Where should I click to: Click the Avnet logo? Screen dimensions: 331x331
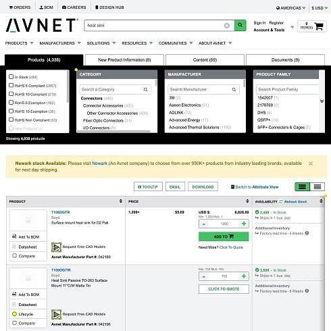pyautogui.click(x=42, y=25)
